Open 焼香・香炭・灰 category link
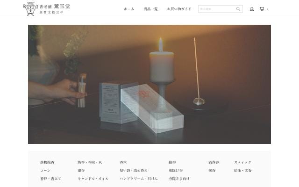Image resolution: width=299 pixels, height=187 pixels. click(90, 162)
